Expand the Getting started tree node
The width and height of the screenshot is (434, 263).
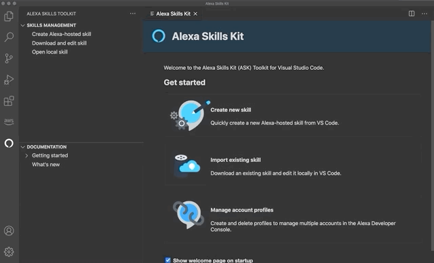tap(26, 156)
